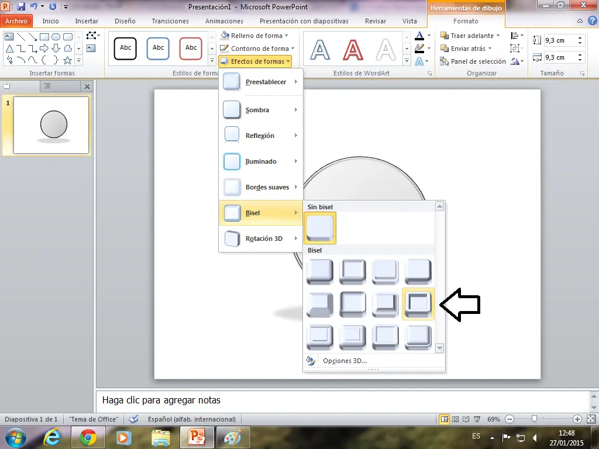The width and height of the screenshot is (599, 449).
Task: Click the Redo icon in quick access toolbar
Action: (53, 6)
